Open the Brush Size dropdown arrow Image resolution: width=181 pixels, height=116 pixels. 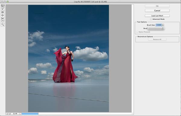[163, 25]
